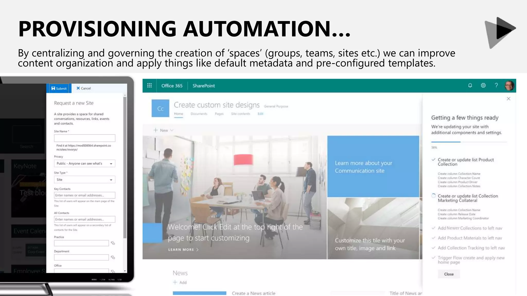Image resolution: width=527 pixels, height=296 pixels.
Task: Switch to the Documents navigation tab
Action: pos(199,114)
